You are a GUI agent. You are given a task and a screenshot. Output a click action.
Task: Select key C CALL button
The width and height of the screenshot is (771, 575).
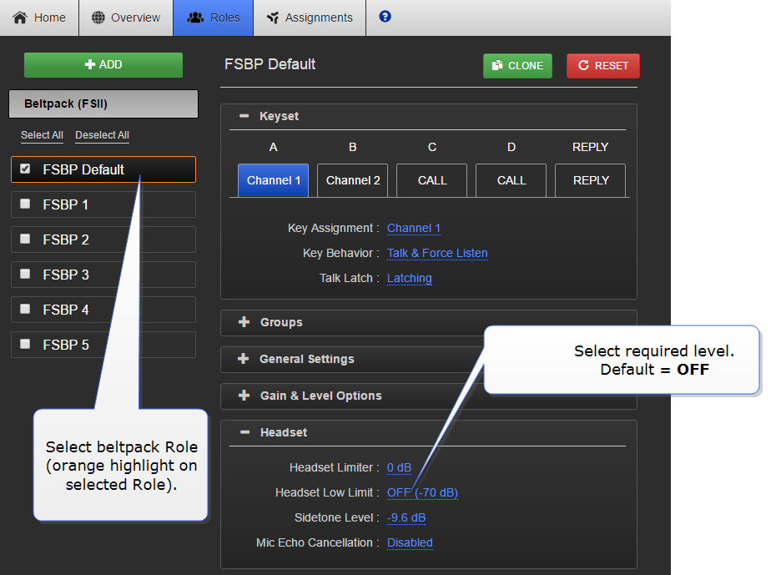431,180
